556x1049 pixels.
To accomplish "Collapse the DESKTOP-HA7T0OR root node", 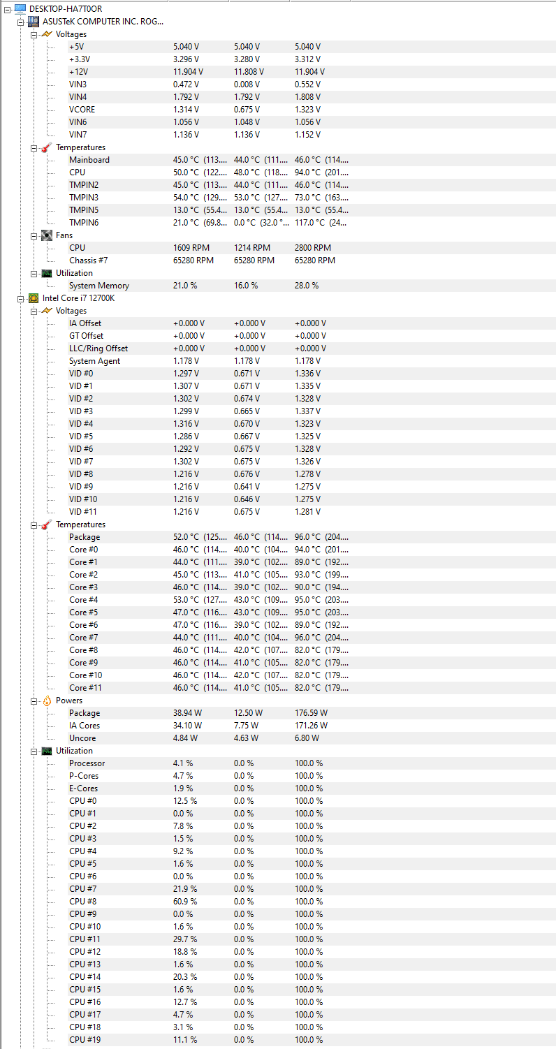I will [x=7, y=9].
